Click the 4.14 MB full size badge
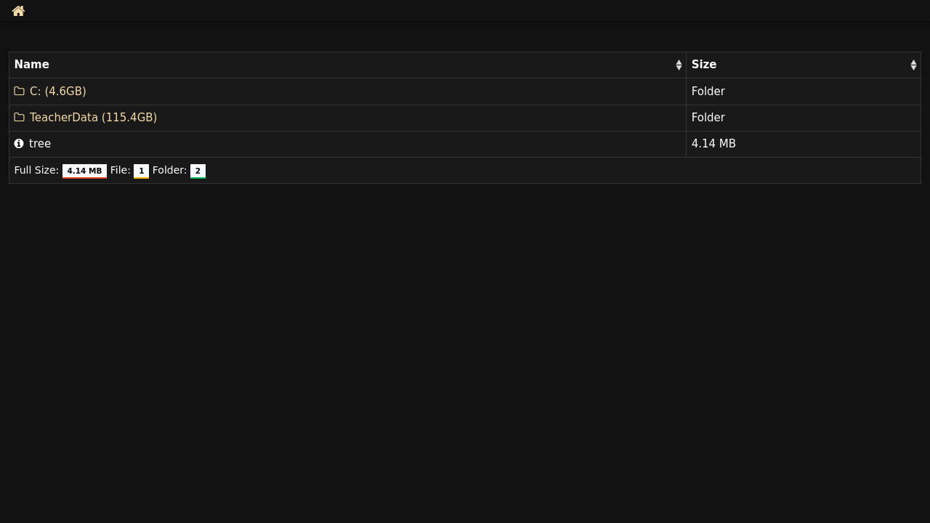The height and width of the screenshot is (523, 930). pos(84,171)
